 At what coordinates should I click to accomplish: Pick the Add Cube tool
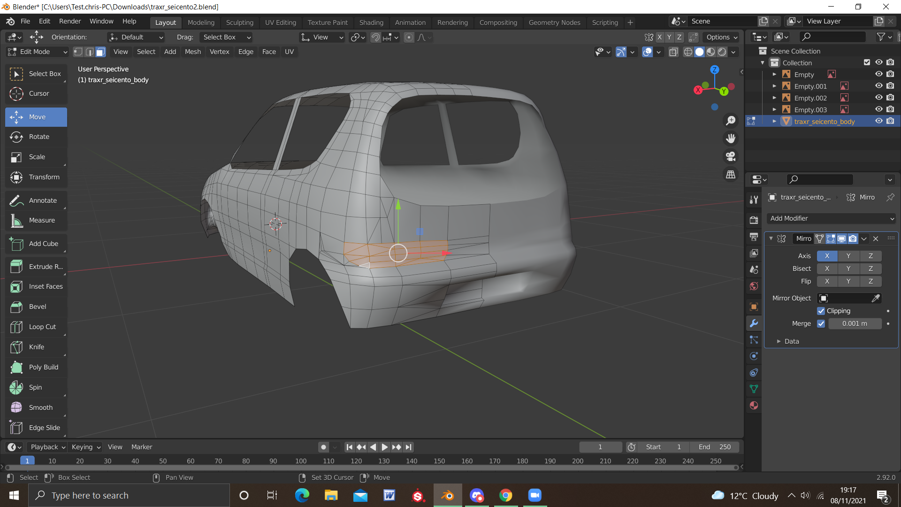tap(36, 244)
